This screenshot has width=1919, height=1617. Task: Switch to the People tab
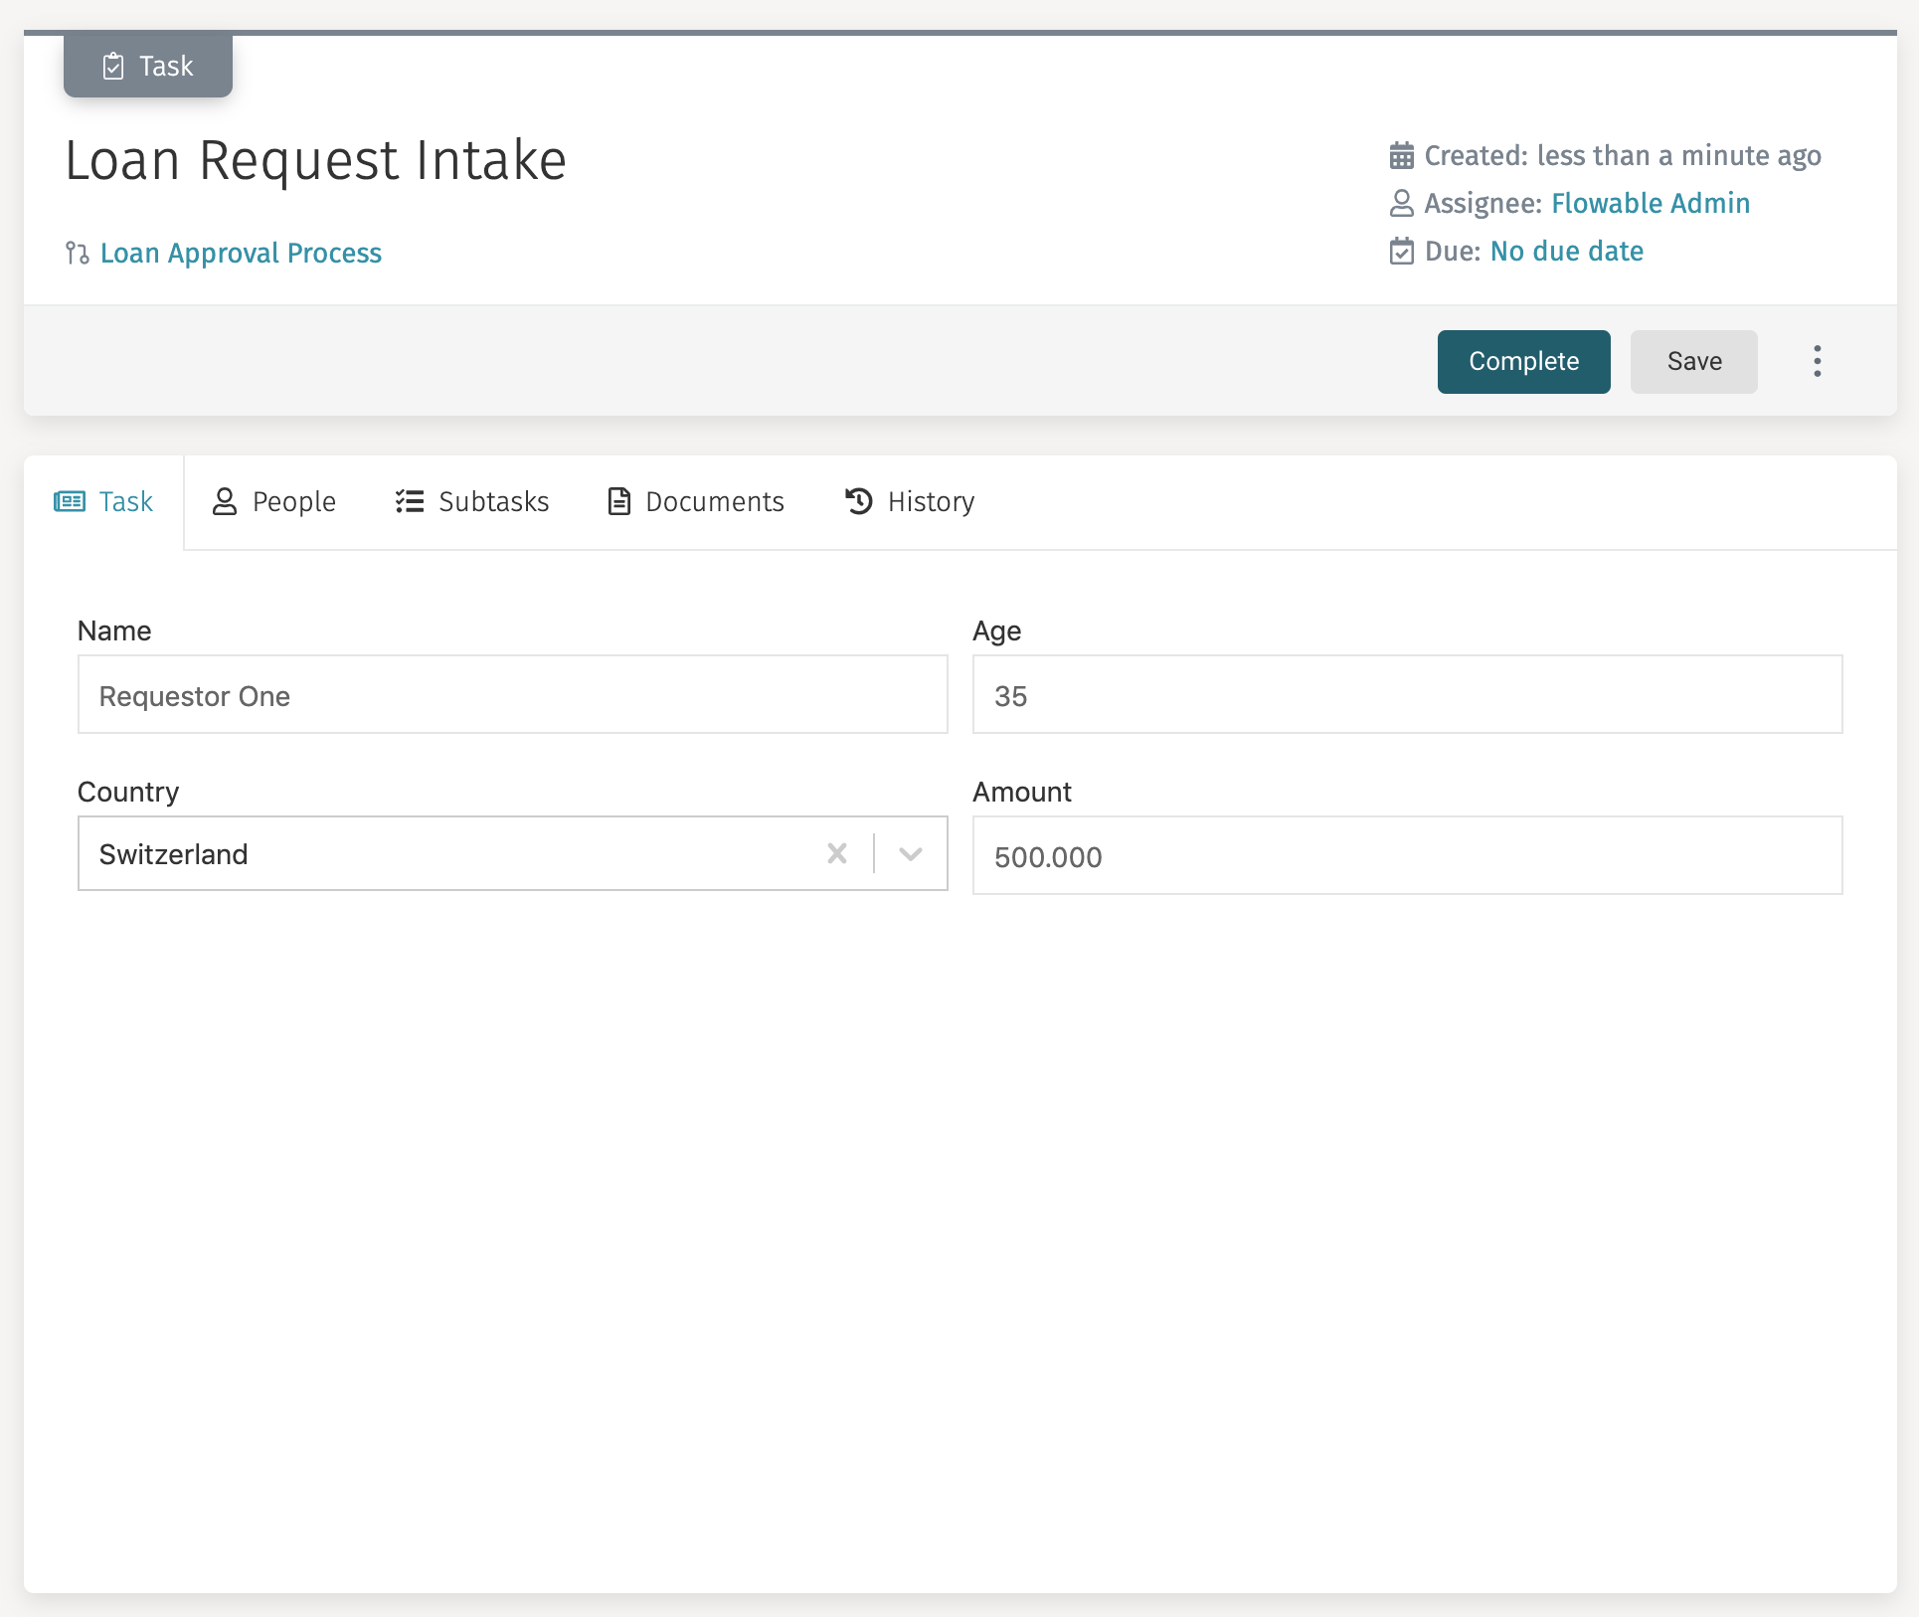click(292, 501)
